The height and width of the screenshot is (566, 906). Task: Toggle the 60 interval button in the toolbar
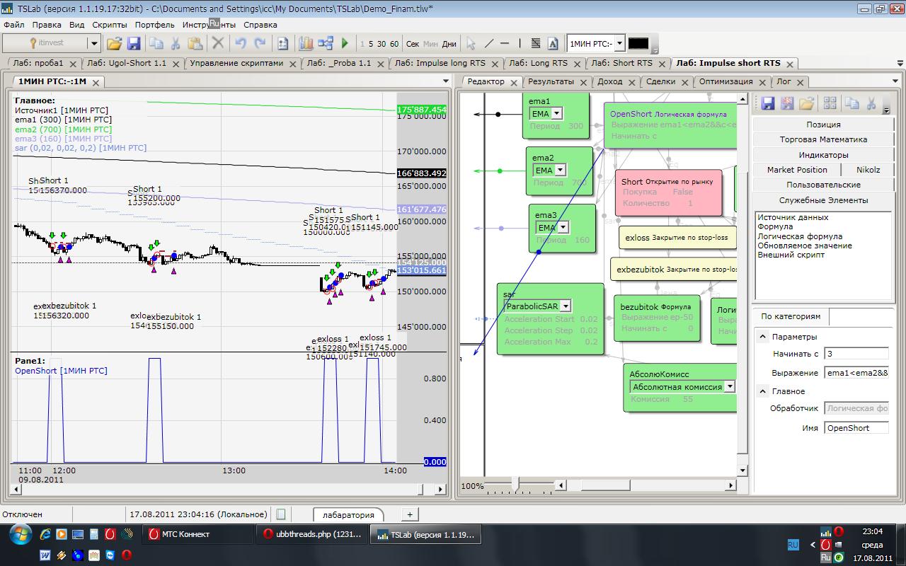pyautogui.click(x=394, y=44)
